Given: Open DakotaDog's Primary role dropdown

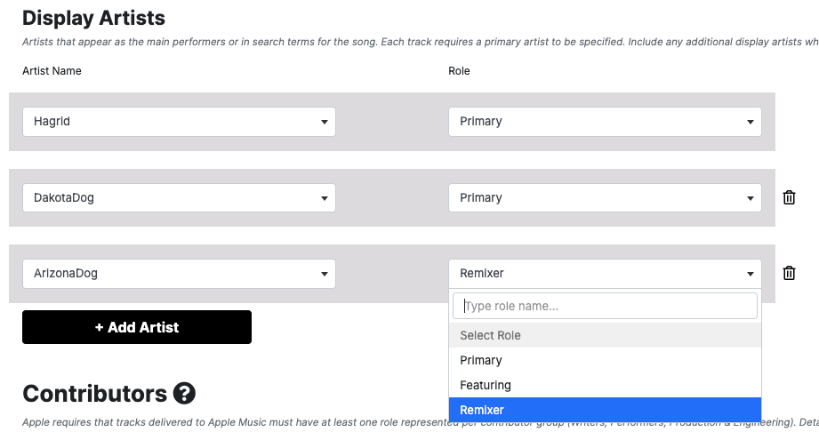Looking at the screenshot, I should click(605, 197).
